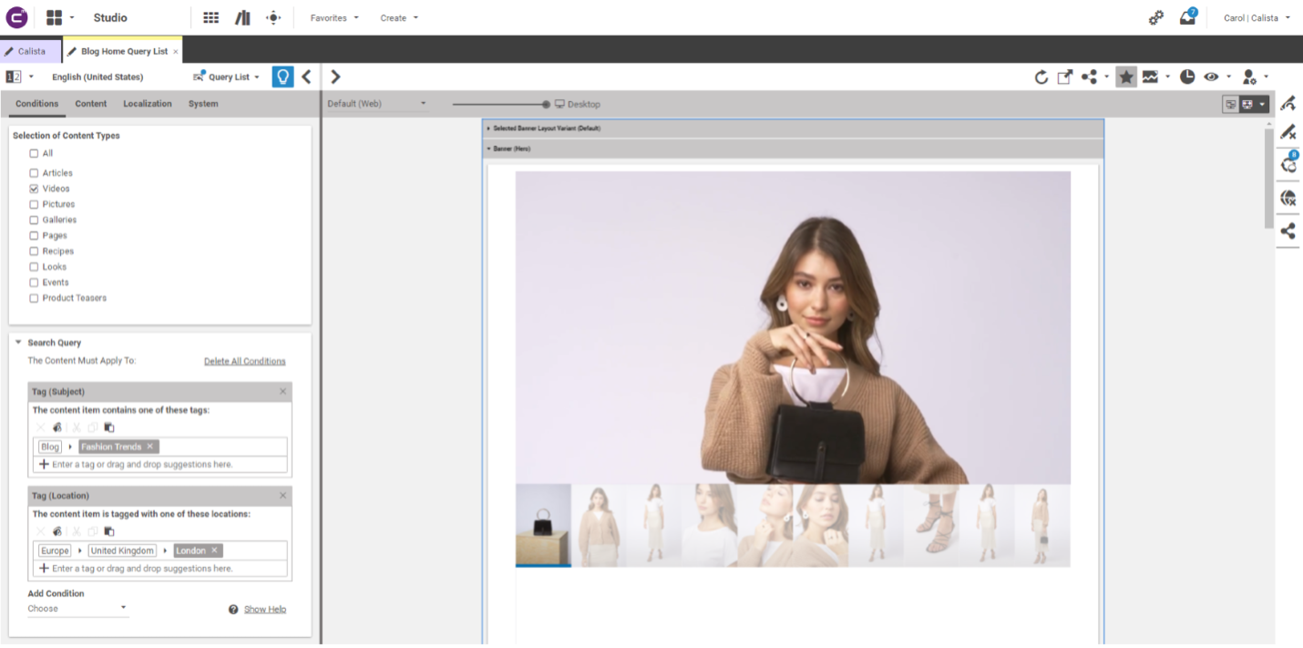Screen dimensions: 1303x648
Task: Click the handbag thumbnail in banner carousel
Action: [x=543, y=525]
